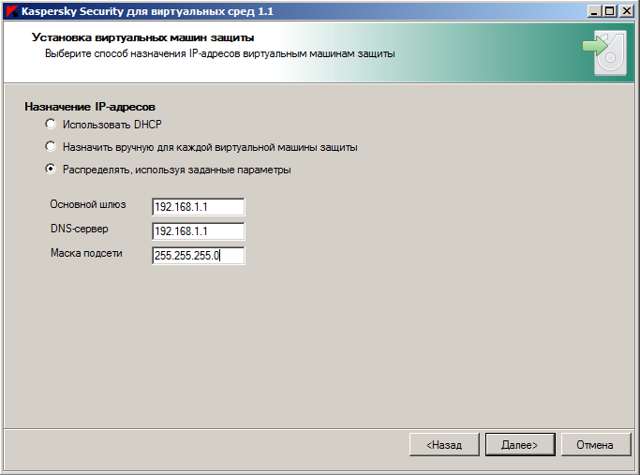Cancel the wizard with 'Отмена' button
640x475 pixels.
click(x=595, y=445)
